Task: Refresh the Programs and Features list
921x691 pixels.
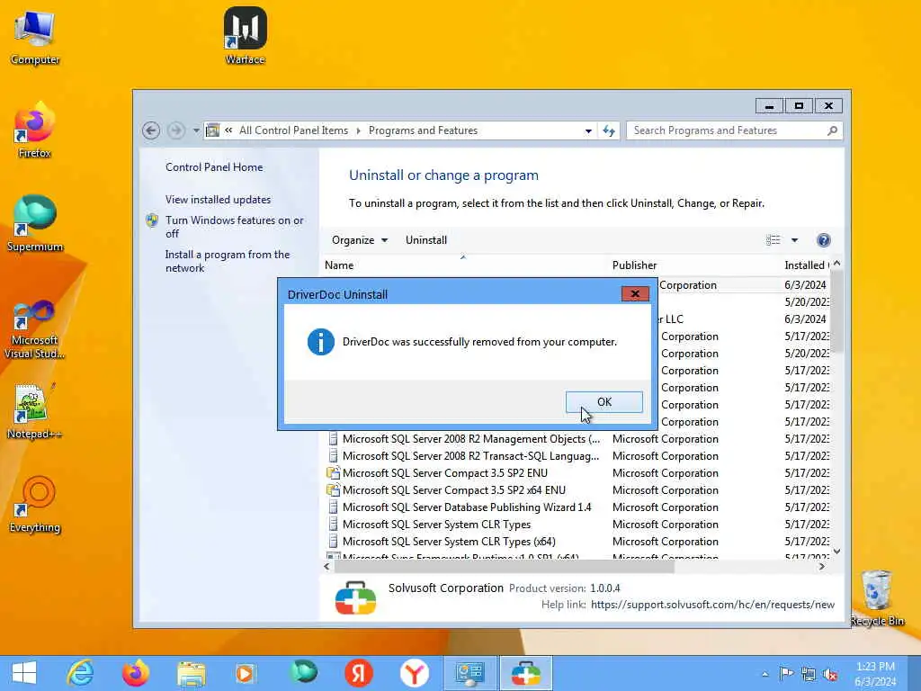Action: click(x=609, y=131)
